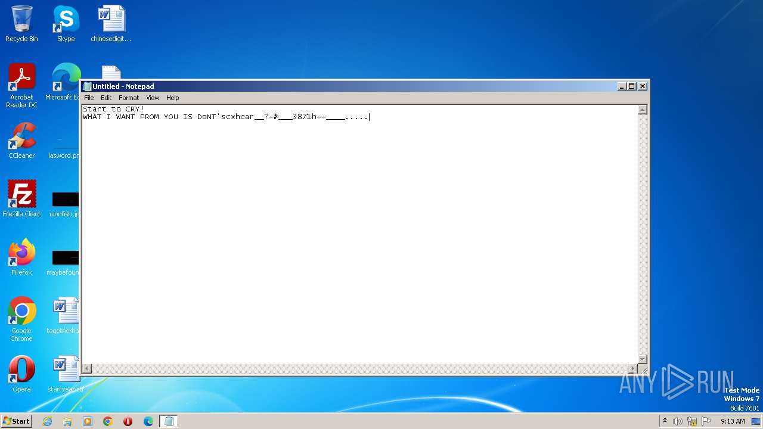Launch Windows Media Player from taskbar
763x429 pixels.
click(x=88, y=421)
